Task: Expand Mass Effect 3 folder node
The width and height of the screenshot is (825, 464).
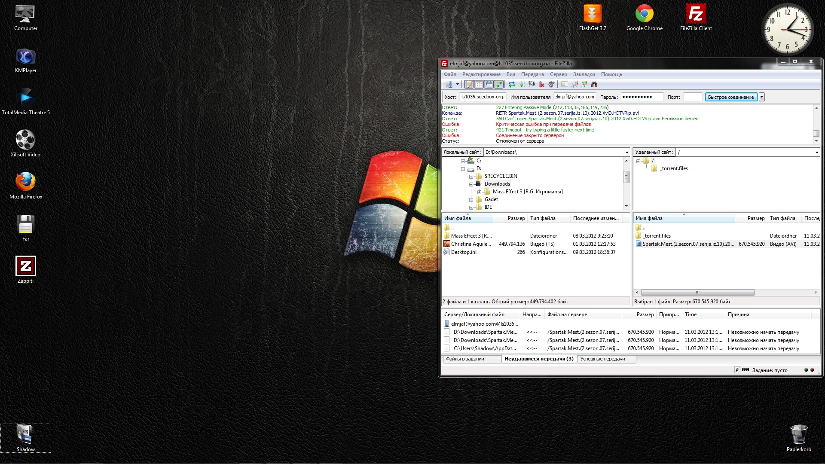Action: pos(479,192)
